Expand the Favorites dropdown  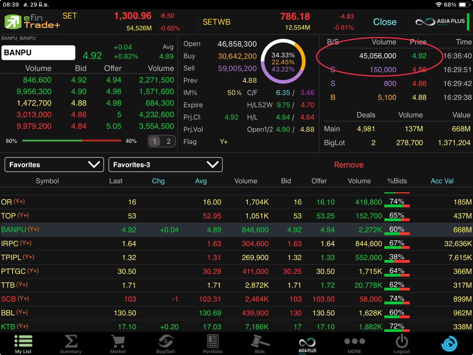(54, 165)
